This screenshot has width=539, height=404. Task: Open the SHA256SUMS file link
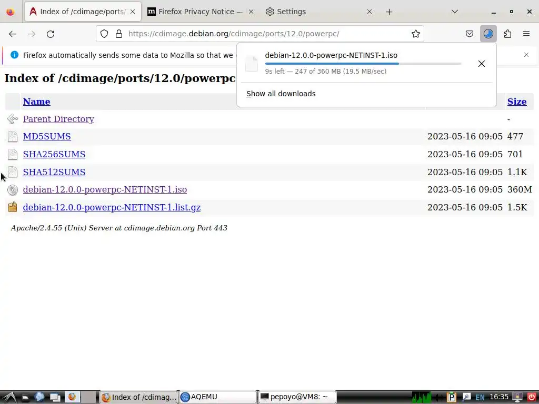[x=54, y=154]
